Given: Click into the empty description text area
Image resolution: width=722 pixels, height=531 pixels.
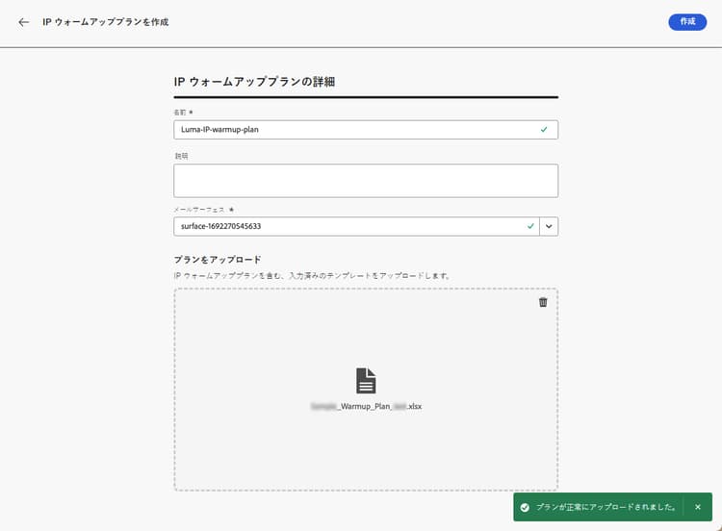Looking at the screenshot, I should pos(366,181).
